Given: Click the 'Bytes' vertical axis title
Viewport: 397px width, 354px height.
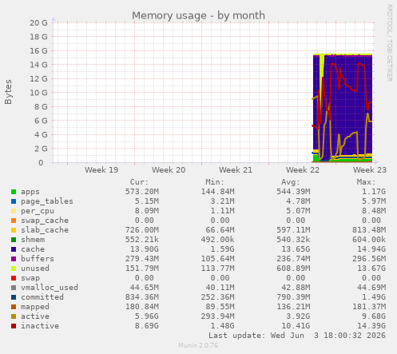Looking at the screenshot, I should coord(8,92).
